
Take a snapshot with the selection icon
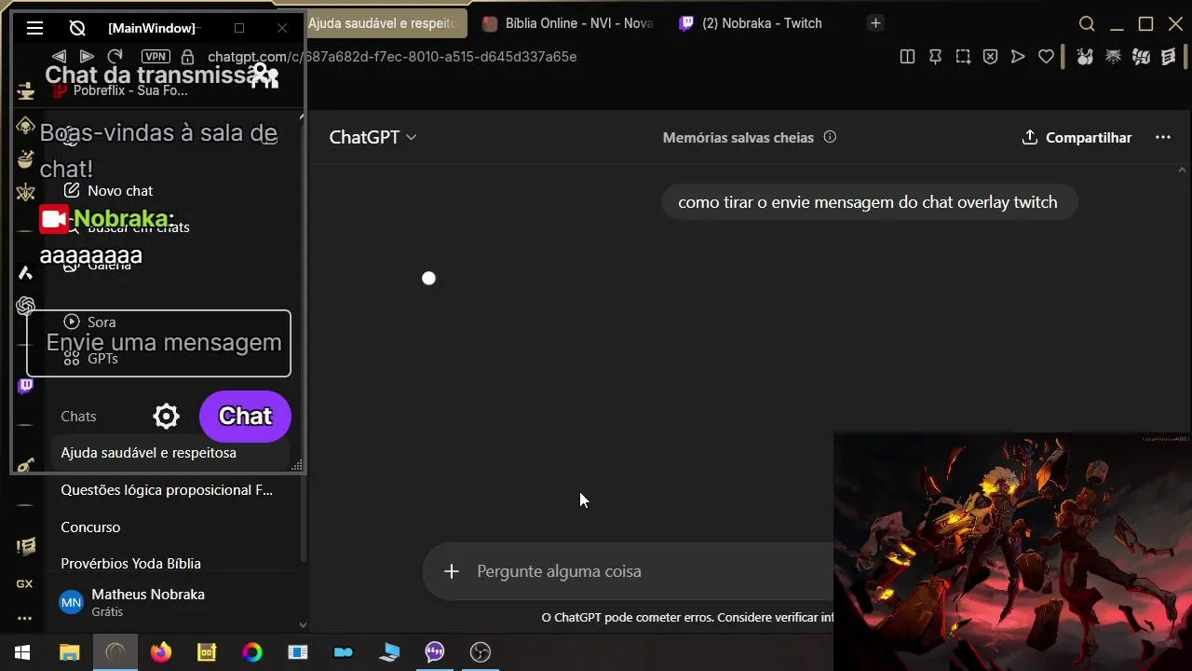[963, 57]
